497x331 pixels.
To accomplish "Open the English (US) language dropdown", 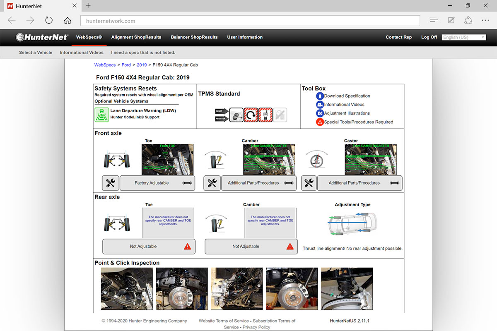I will point(463,37).
